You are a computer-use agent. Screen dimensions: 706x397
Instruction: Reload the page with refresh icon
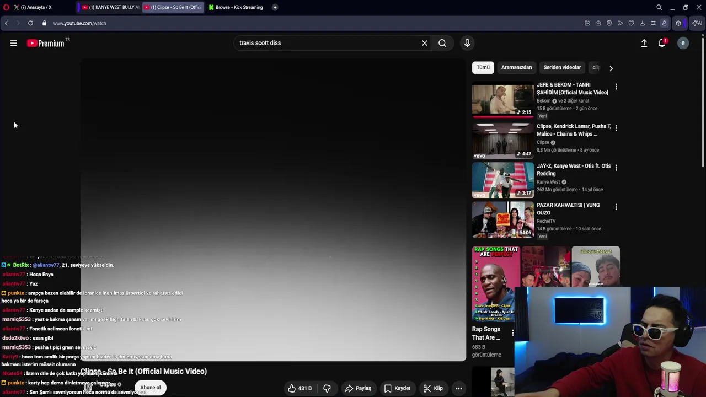pos(30,23)
